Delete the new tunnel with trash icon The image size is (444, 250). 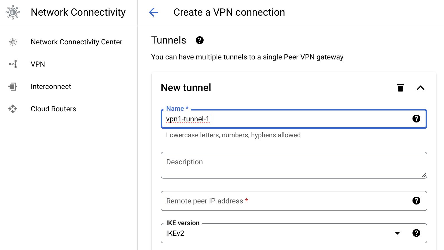(400, 88)
